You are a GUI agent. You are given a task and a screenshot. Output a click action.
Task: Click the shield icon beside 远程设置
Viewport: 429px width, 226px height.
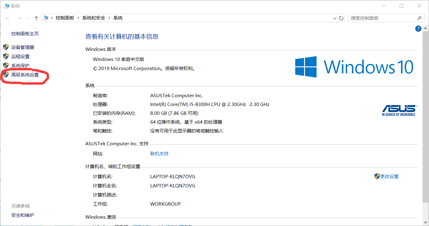pos(6,56)
